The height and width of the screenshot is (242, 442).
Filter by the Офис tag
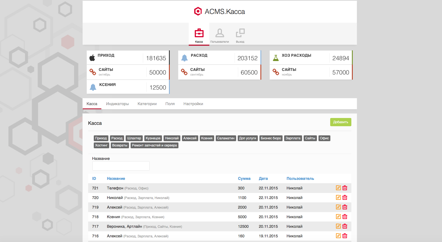click(x=324, y=138)
